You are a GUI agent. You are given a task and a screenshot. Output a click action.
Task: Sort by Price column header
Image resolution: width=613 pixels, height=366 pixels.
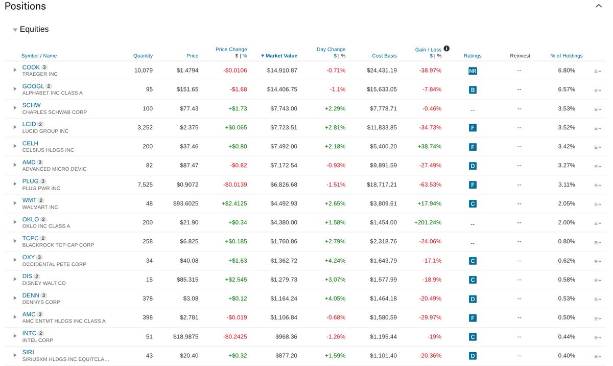click(192, 56)
